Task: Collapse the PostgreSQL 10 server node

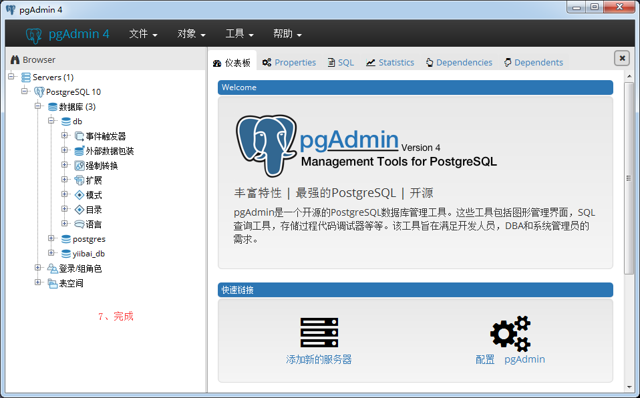Action: (x=25, y=91)
